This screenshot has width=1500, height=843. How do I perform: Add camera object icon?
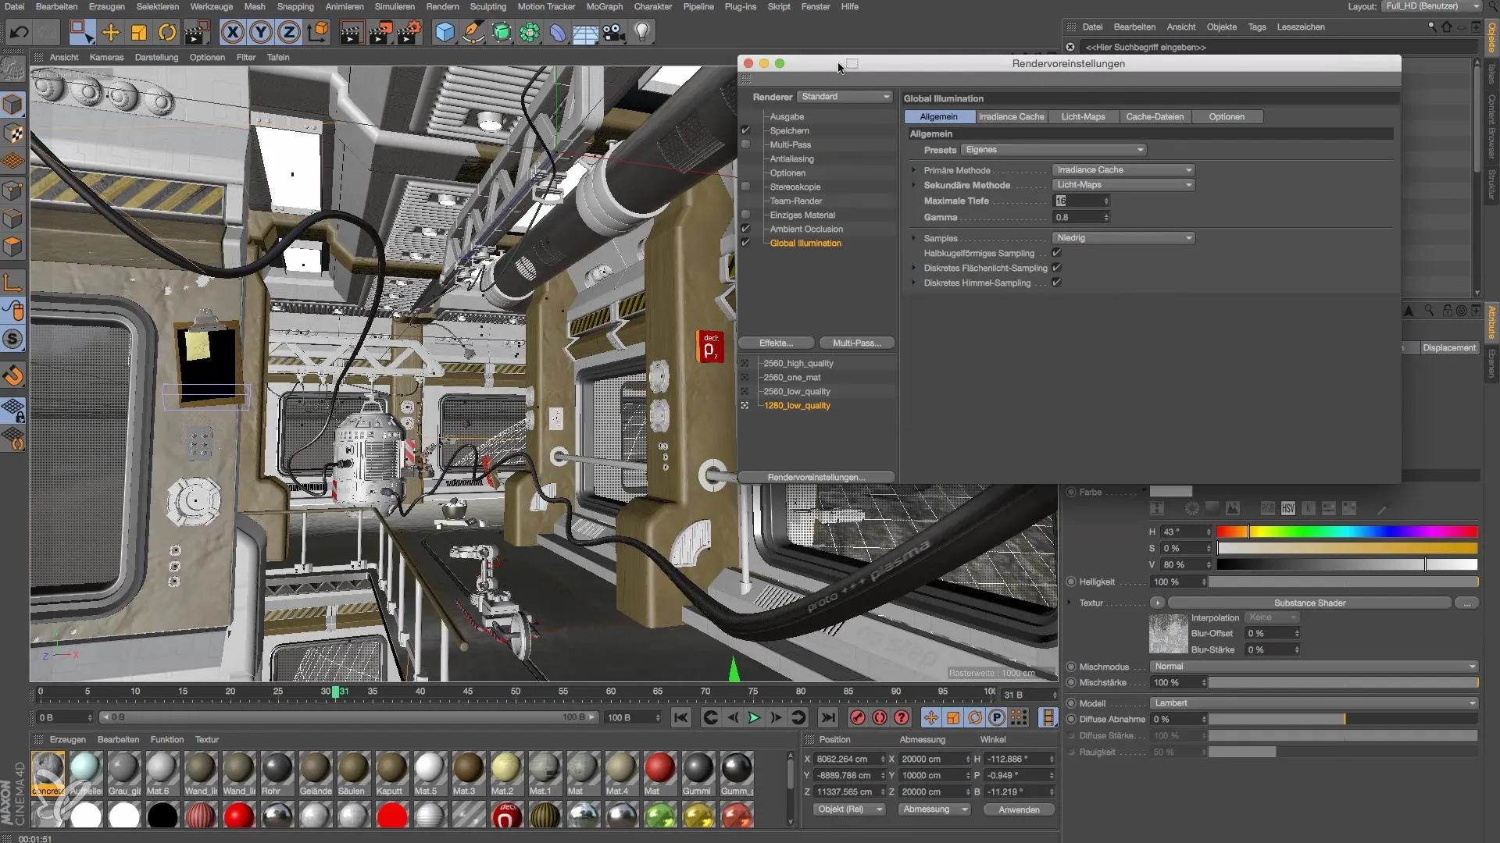614,32
